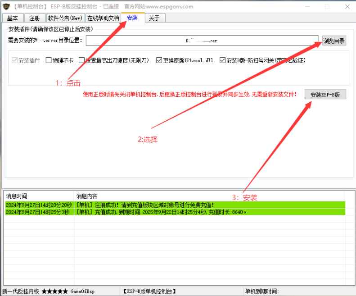Click the 新一代反挂内核 status bar text

[48, 291]
